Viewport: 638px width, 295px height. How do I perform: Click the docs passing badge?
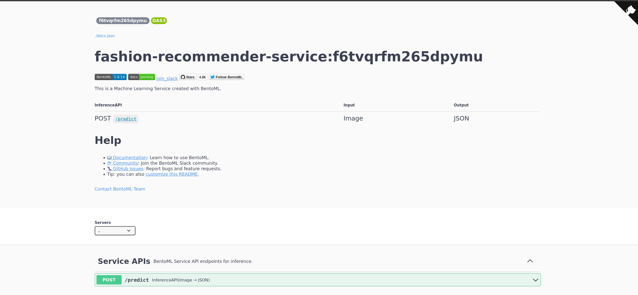point(141,77)
